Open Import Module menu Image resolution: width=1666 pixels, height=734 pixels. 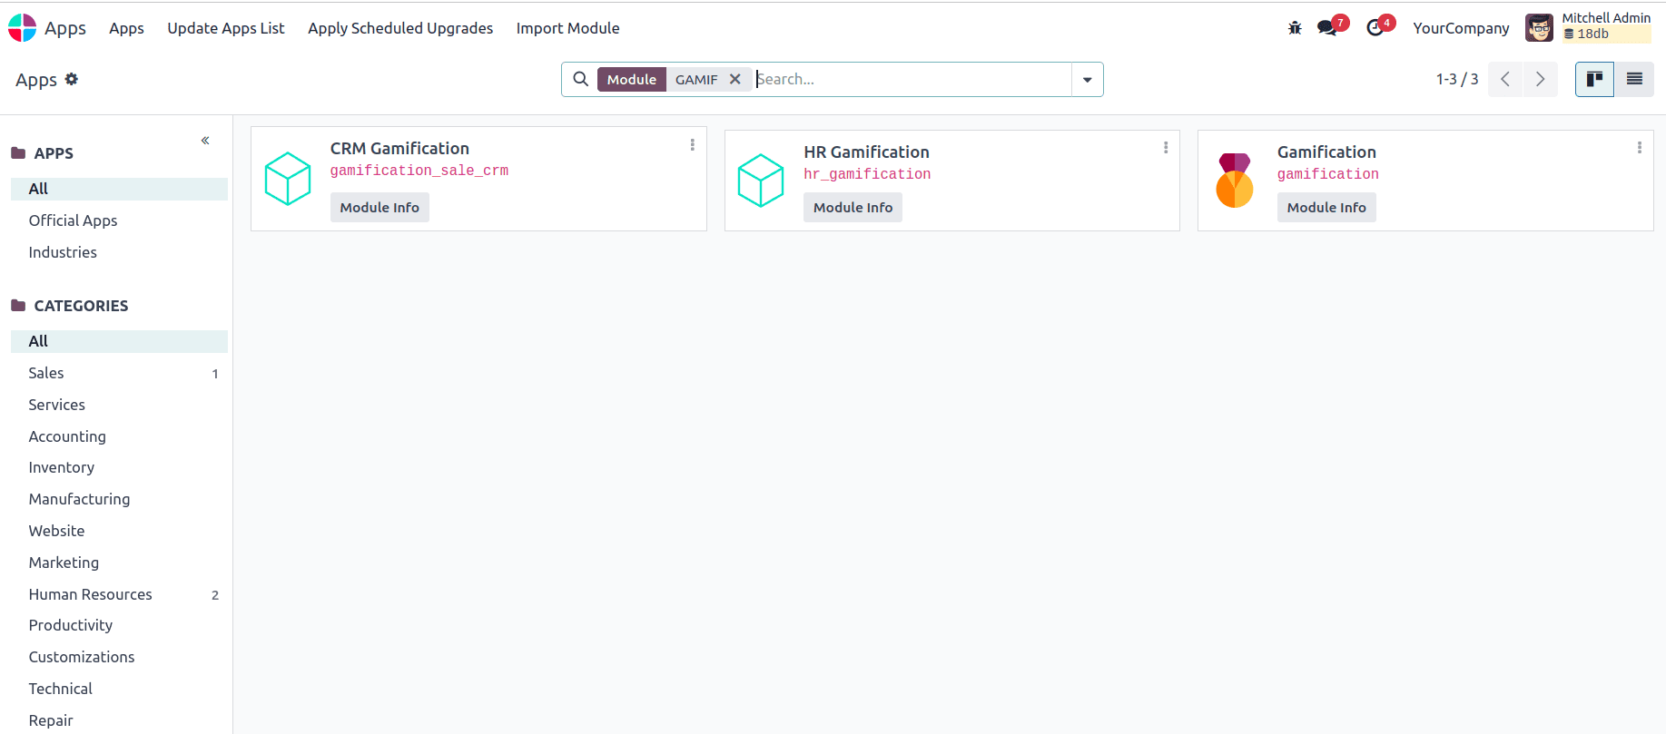pos(568,28)
